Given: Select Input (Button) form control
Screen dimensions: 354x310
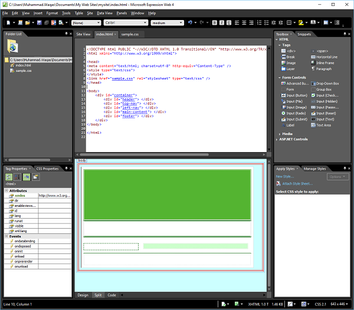Looking at the screenshot, I should pos(298,95).
